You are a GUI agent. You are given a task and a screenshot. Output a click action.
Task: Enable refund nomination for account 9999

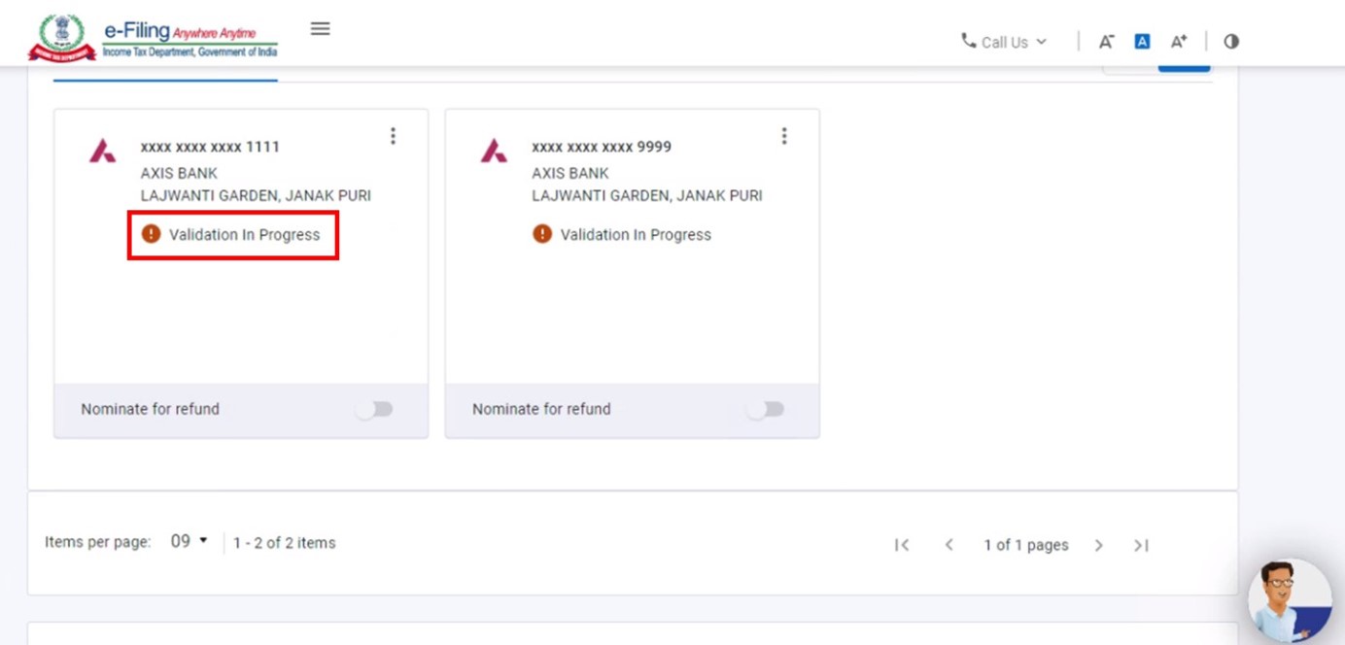point(766,410)
